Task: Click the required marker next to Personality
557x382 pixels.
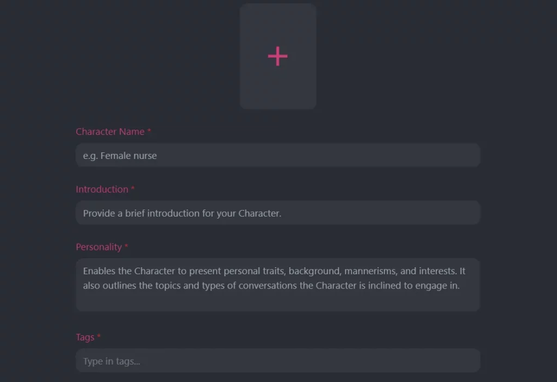Action: coord(126,247)
